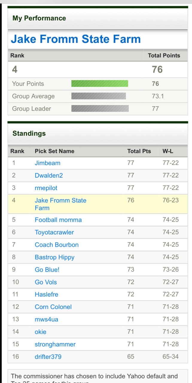Open the Coach Bourbon link

pos(57,245)
